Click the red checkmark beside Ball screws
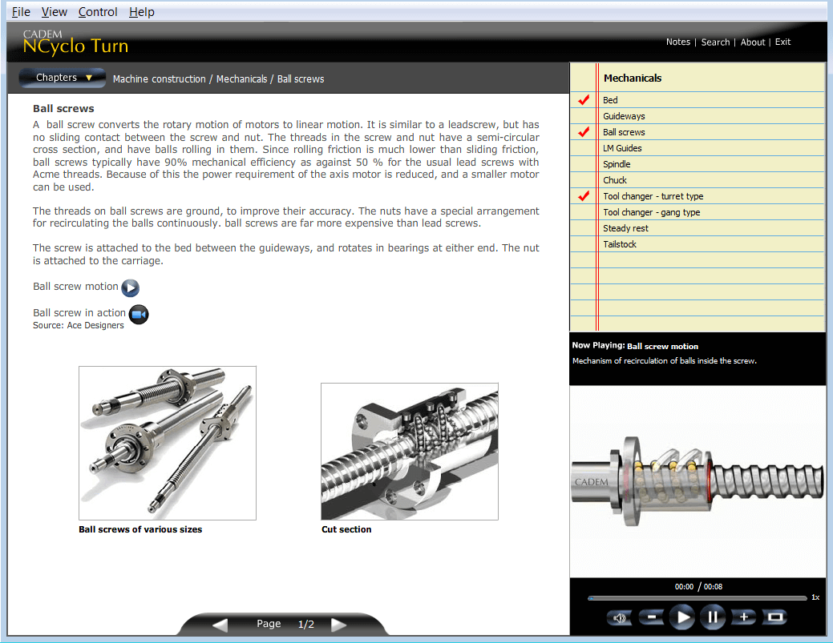The width and height of the screenshot is (833, 643). pyautogui.click(x=584, y=131)
